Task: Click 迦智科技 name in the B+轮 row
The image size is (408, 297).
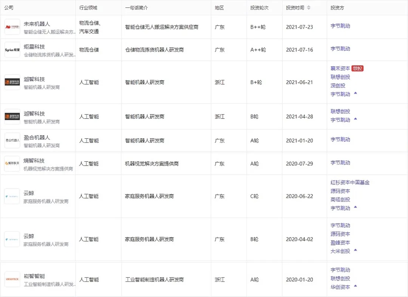Action: 34,79
